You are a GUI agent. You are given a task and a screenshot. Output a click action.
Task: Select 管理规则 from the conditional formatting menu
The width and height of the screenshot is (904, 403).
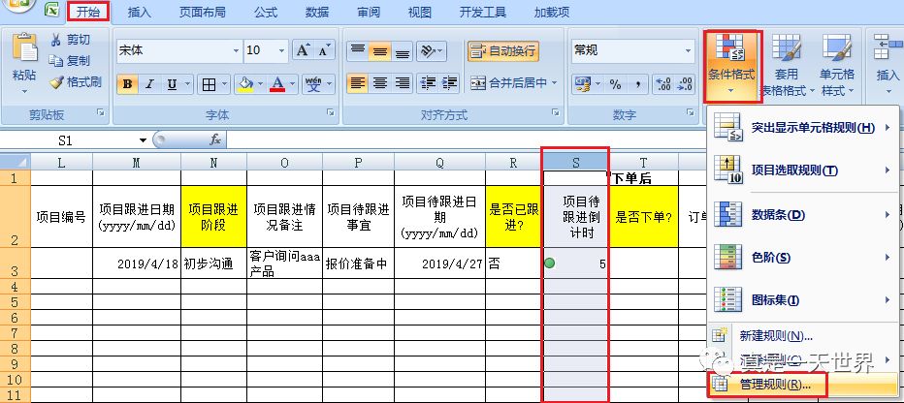(766, 385)
